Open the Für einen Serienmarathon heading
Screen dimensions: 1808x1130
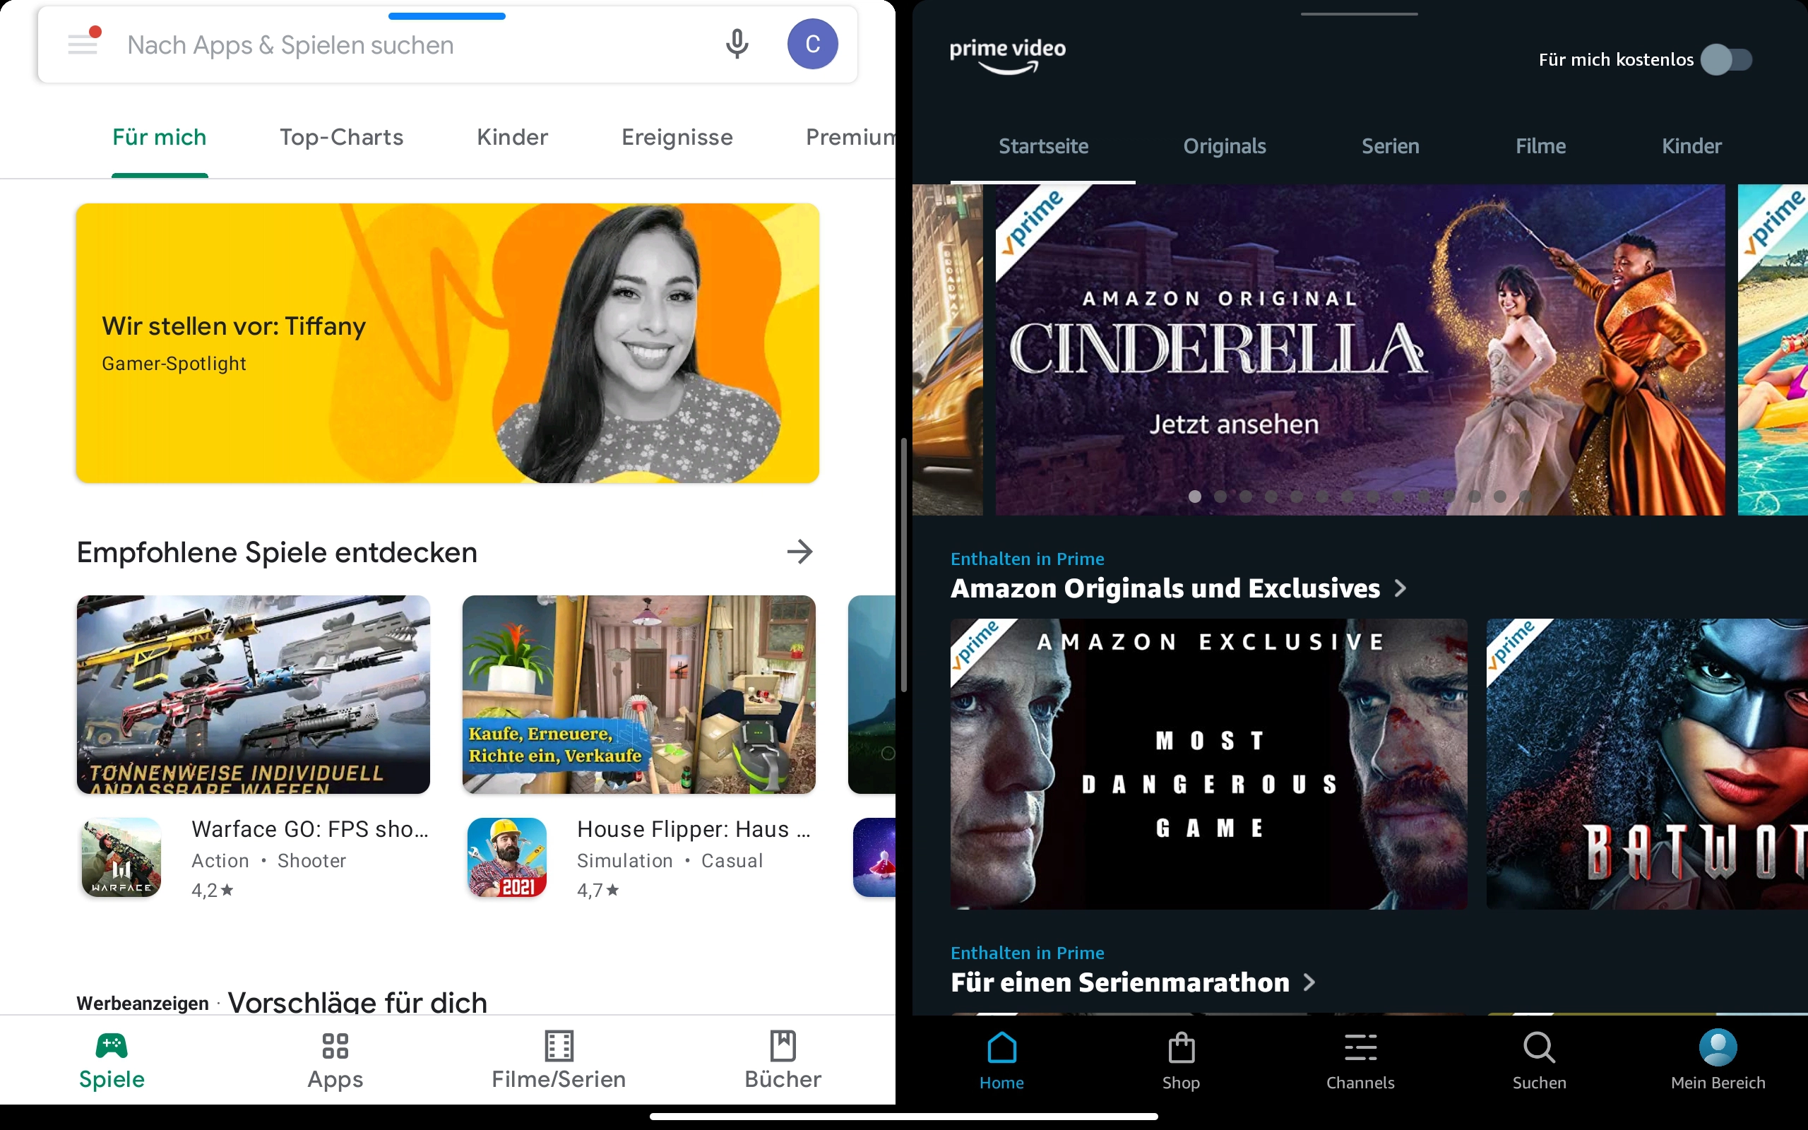(1120, 982)
